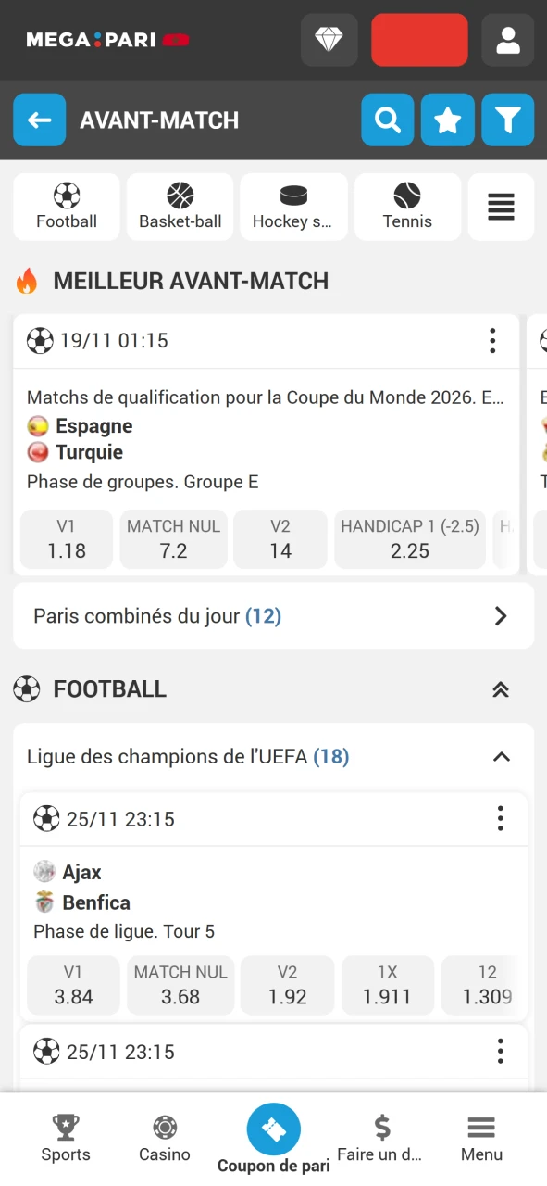Open the search icon in AVANT-MATCH bar
This screenshot has width=547, height=1186.
tap(387, 120)
